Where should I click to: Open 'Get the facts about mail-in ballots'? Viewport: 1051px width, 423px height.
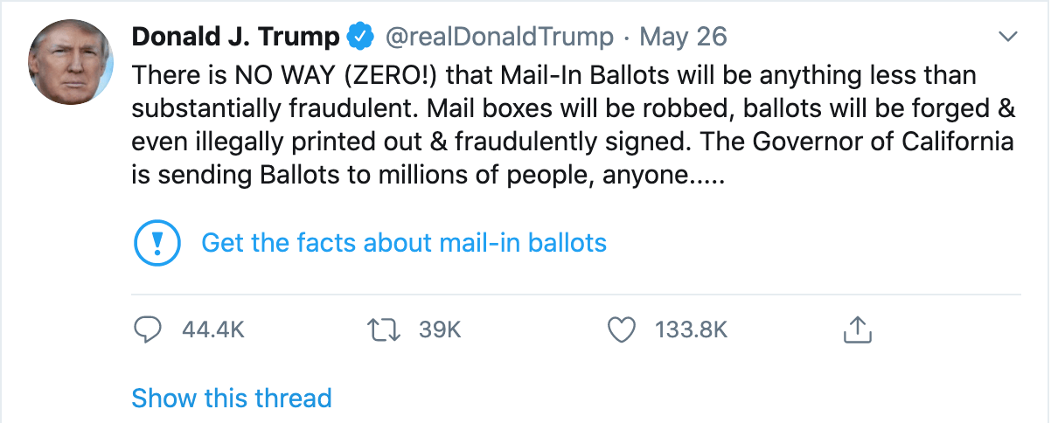click(404, 242)
